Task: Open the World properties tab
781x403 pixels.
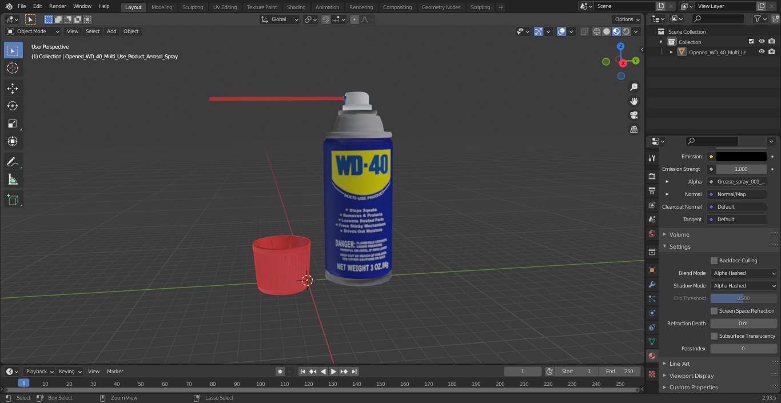Action: [x=652, y=233]
